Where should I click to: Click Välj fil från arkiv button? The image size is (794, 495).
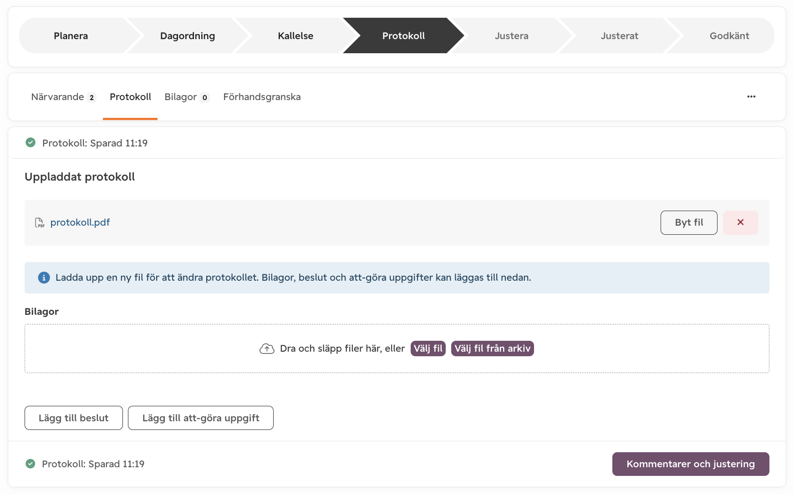pos(493,349)
